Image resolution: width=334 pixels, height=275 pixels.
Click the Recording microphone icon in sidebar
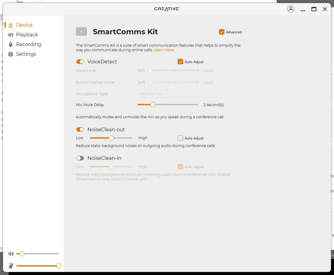coord(10,45)
